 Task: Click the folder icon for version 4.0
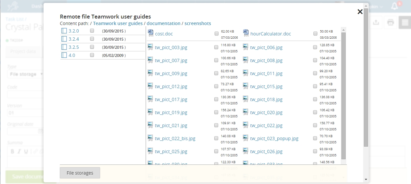pos(64,55)
